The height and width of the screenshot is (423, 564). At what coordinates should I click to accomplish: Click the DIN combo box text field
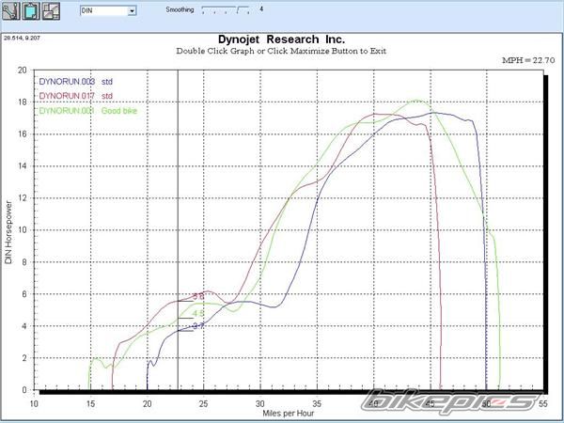102,11
